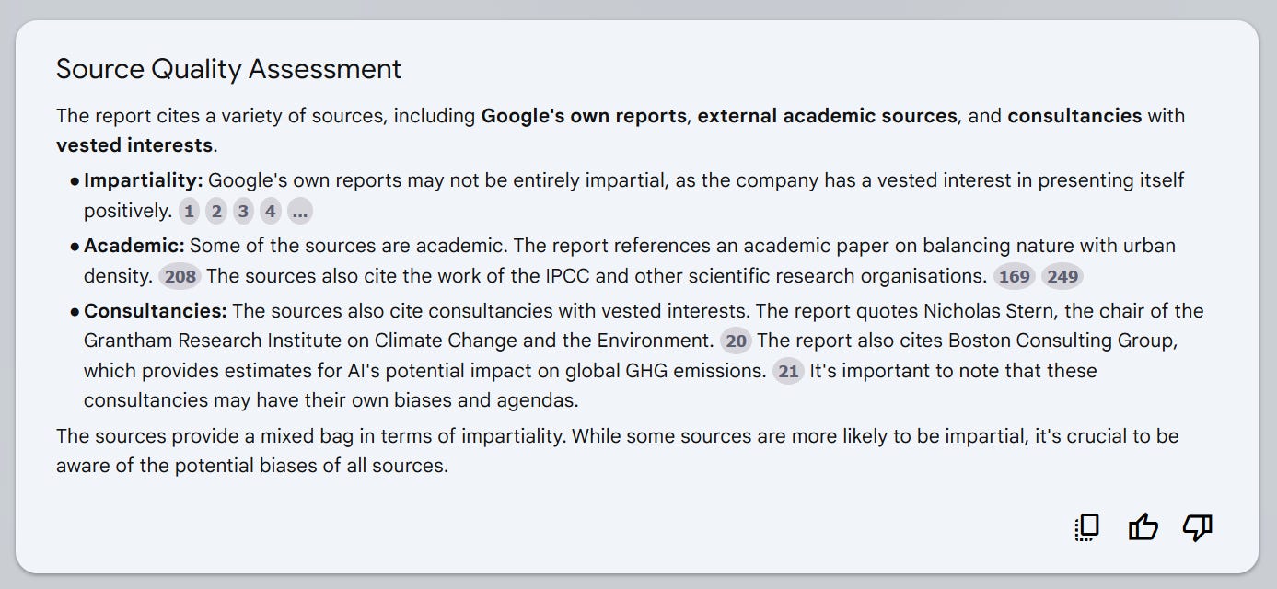The height and width of the screenshot is (589, 1277).
Task: Click the Source Quality Assessment heading
Action: [228, 69]
